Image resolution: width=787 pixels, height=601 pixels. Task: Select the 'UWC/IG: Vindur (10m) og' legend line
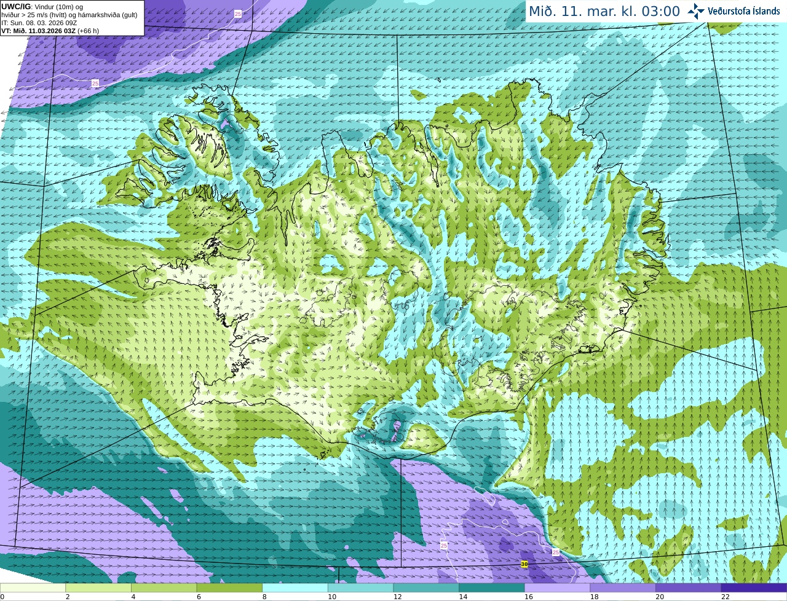click(42, 7)
